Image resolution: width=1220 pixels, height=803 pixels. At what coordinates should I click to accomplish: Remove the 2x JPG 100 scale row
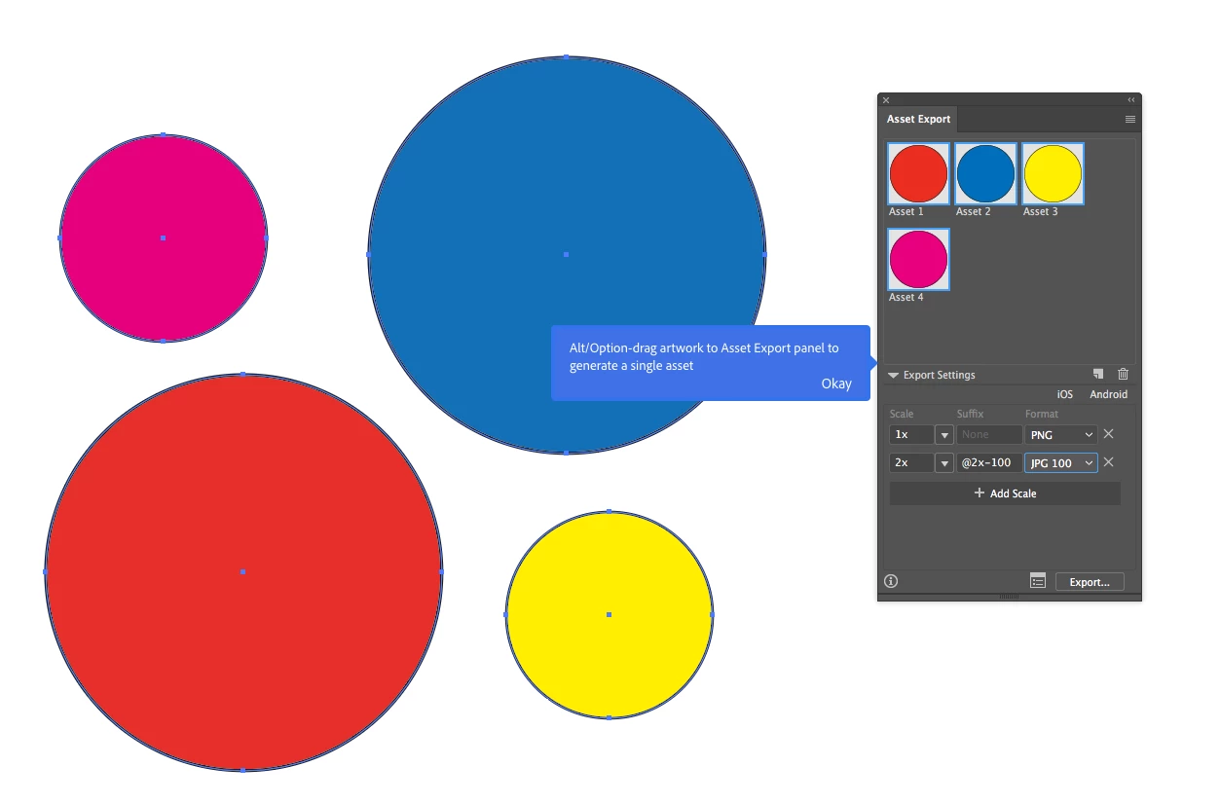click(1108, 462)
